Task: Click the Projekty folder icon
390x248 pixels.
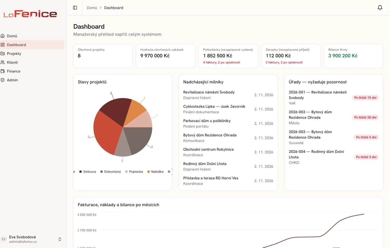Action: pyautogui.click(x=3, y=53)
